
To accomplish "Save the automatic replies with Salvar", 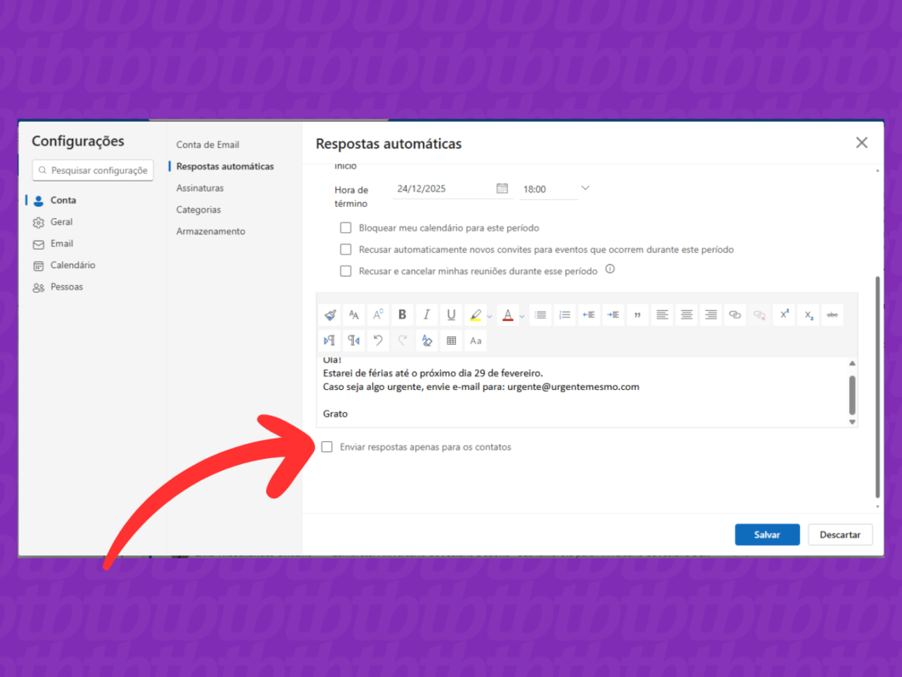I will pyautogui.click(x=767, y=534).
